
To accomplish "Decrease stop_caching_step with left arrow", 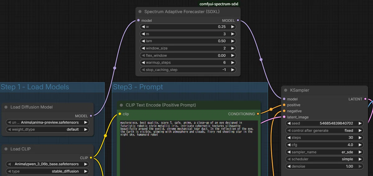I will coord(143,70).
